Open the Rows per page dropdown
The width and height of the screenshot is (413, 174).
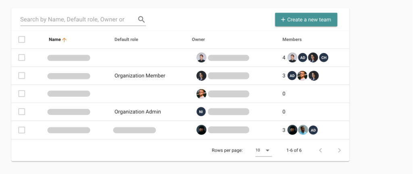point(263,150)
